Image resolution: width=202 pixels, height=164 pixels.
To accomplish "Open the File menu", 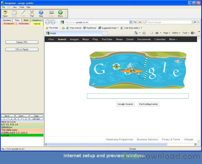I will (x=3, y=7).
